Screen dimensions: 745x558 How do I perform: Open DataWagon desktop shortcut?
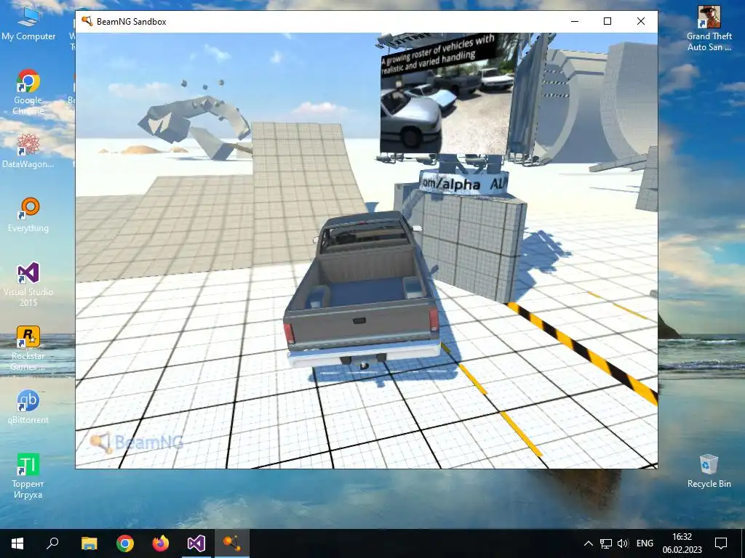28,151
